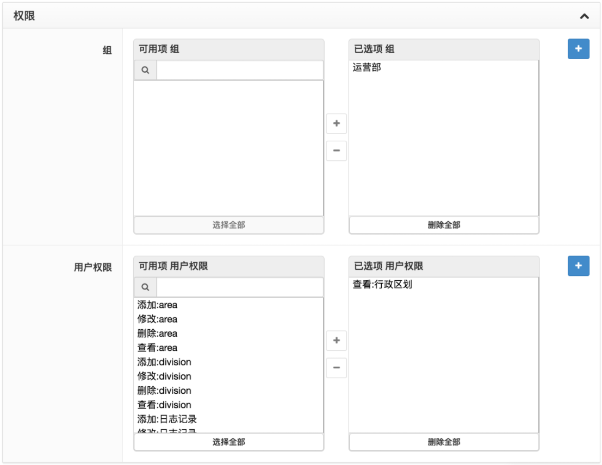602x465 pixels.
Task: Click the add plus arrow between 用户权限 lists
Action: [336, 341]
